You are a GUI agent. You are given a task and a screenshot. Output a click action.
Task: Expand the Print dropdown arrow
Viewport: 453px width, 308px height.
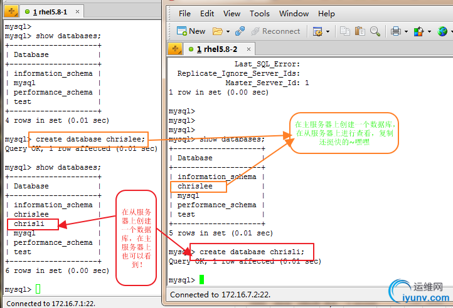(406, 31)
